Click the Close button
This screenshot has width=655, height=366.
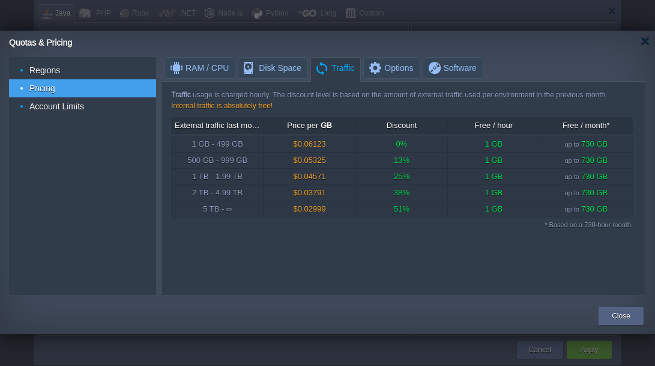[620, 316]
